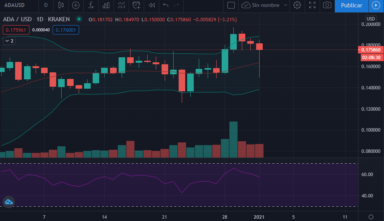This screenshot has width=384, height=221.
Task: Open the financials bar chart icon
Action: click(x=106, y=5)
